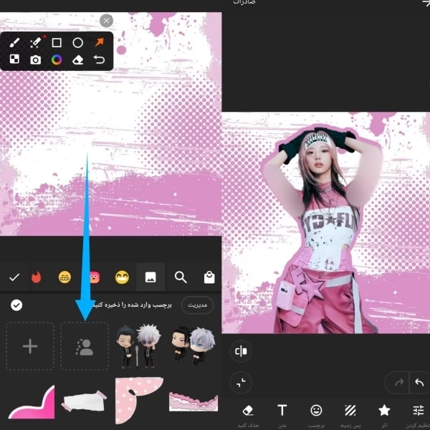Toggle the round save-imported-sticker checkbox

point(16,305)
